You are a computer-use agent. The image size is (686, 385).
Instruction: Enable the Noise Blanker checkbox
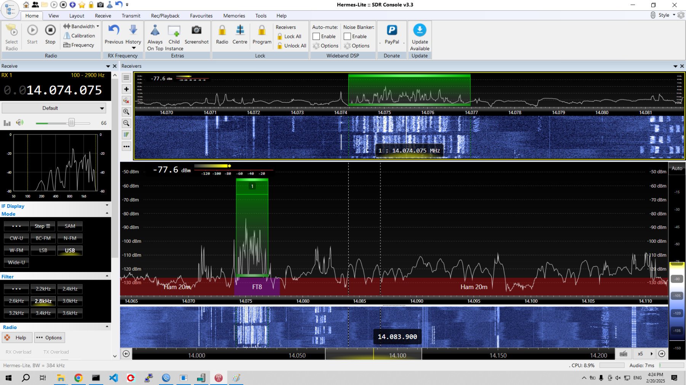[x=347, y=37]
